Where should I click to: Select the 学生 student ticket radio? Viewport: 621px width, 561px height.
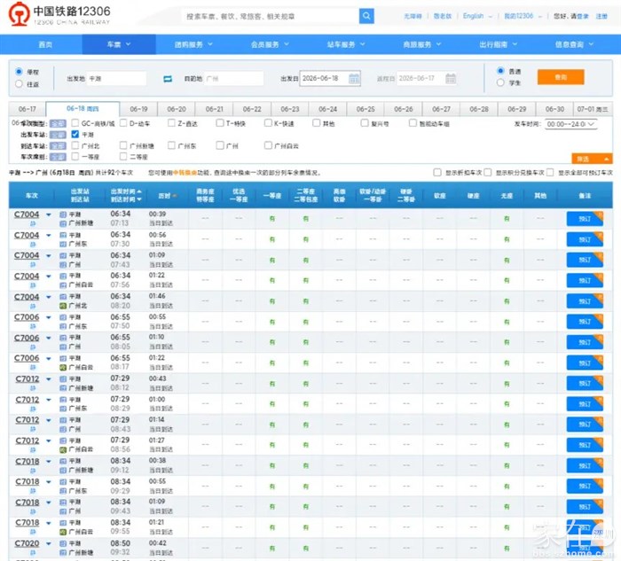point(500,82)
